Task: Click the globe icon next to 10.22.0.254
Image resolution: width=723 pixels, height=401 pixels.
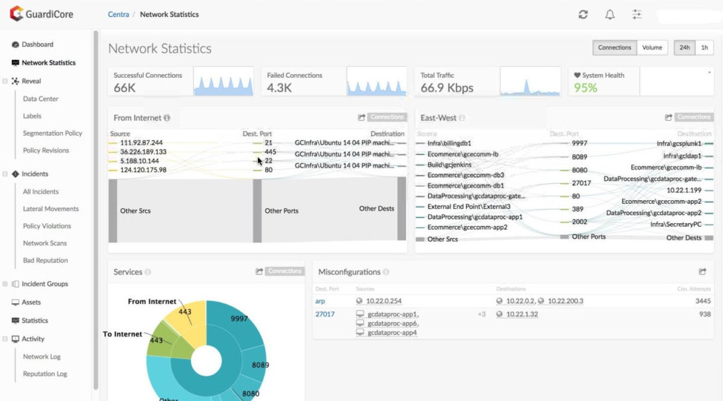Action: (360, 301)
